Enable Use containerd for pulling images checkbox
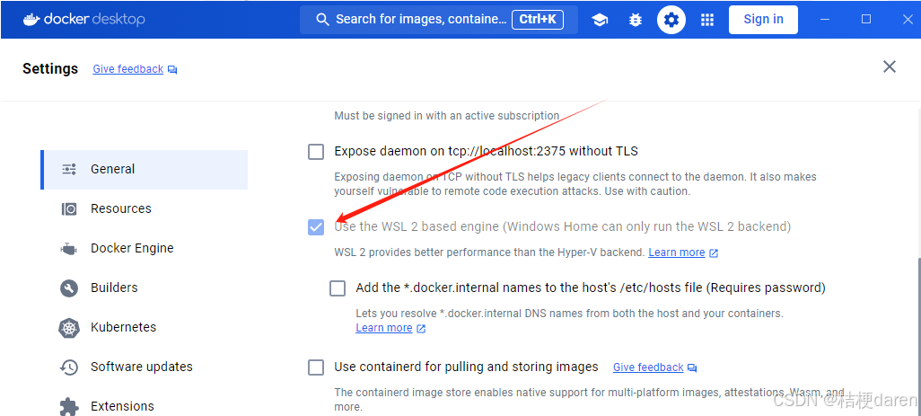The width and height of the screenshot is (921, 416). [316, 367]
